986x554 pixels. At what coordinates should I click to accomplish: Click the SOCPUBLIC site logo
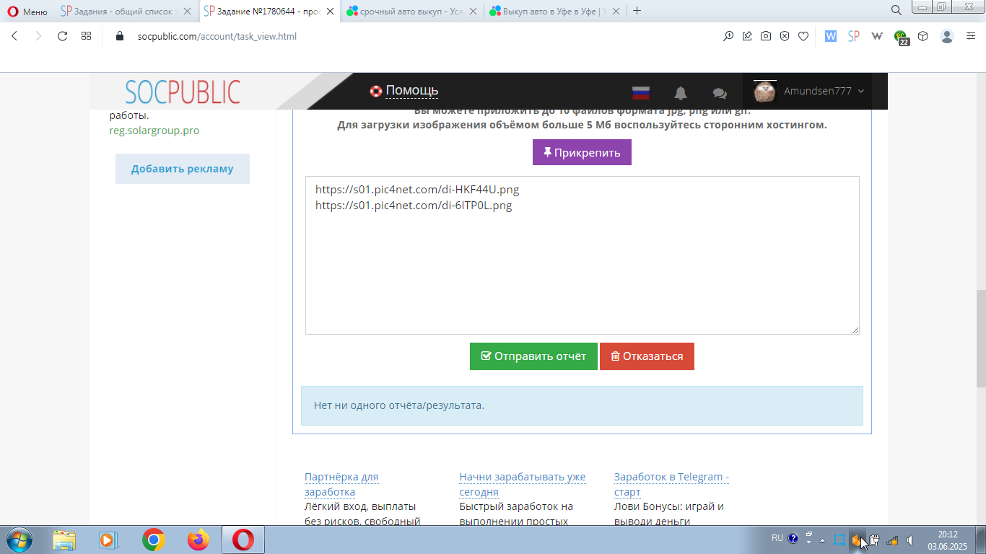[183, 92]
